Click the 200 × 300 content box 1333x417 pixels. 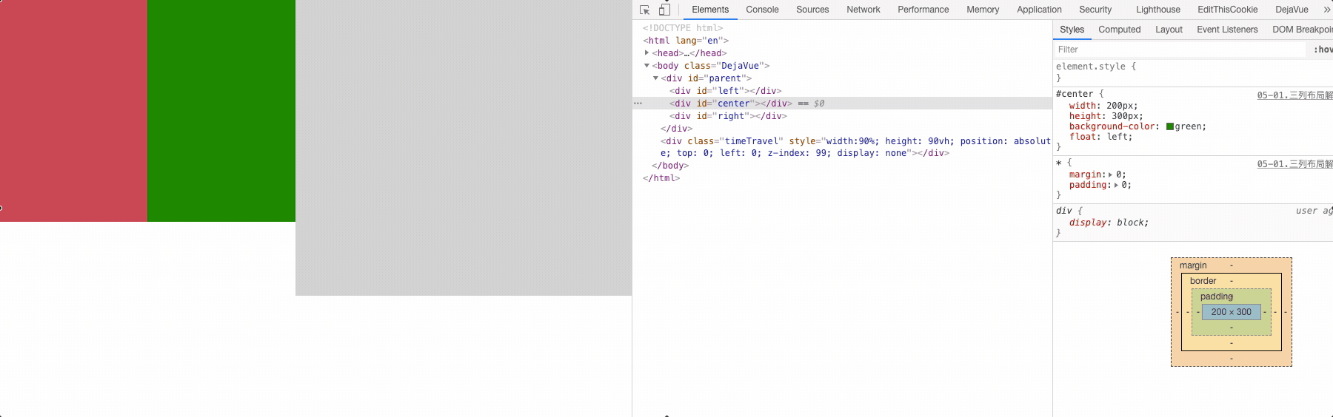click(x=1231, y=312)
